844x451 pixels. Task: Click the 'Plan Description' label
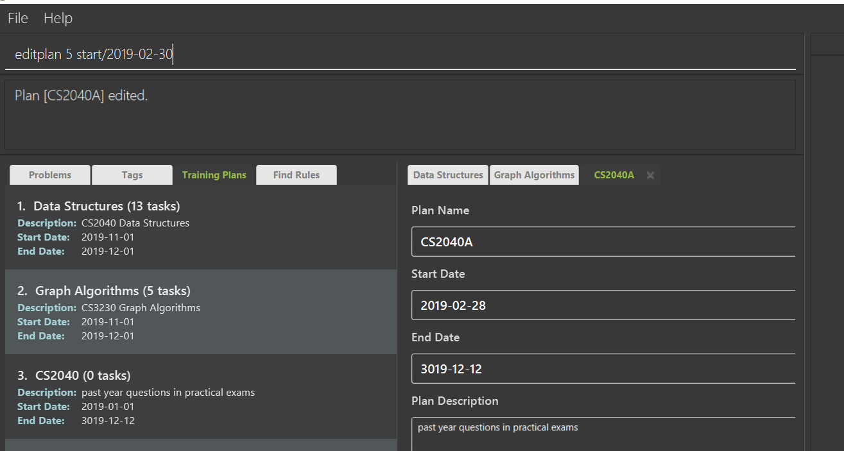click(x=455, y=401)
